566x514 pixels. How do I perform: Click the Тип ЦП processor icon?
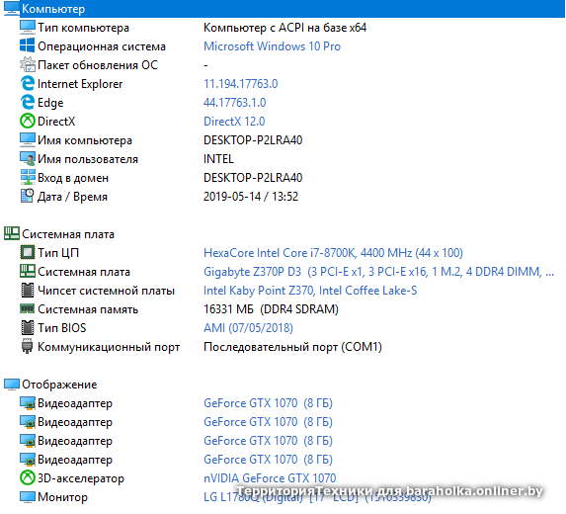[28, 252]
